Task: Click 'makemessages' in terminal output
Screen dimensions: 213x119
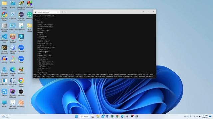Action: pyautogui.click(x=43, y=41)
